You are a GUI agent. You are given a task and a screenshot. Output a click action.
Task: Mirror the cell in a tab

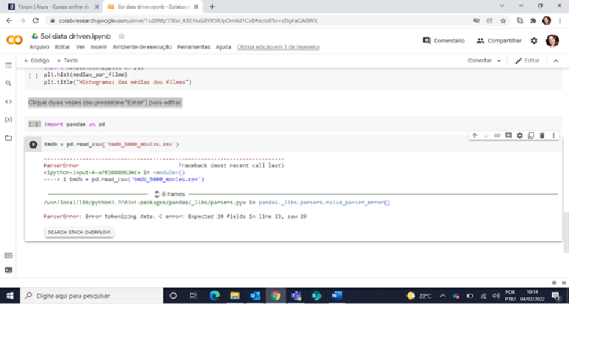531,135
